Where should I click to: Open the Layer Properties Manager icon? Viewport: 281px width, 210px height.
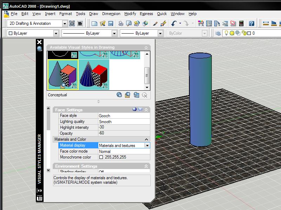pos(218,33)
